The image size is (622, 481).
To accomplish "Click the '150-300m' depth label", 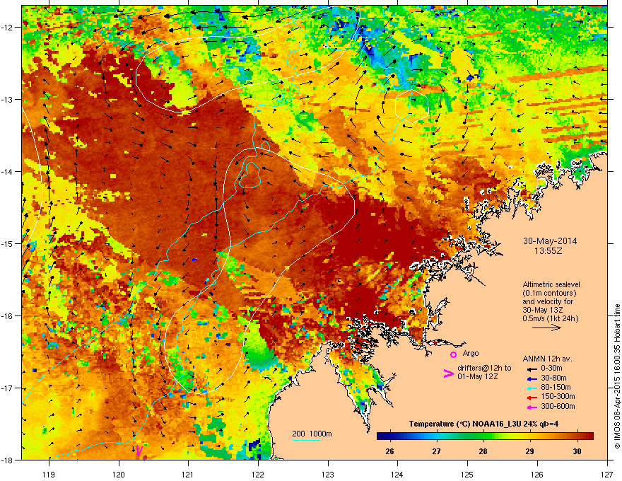I will click(x=558, y=396).
